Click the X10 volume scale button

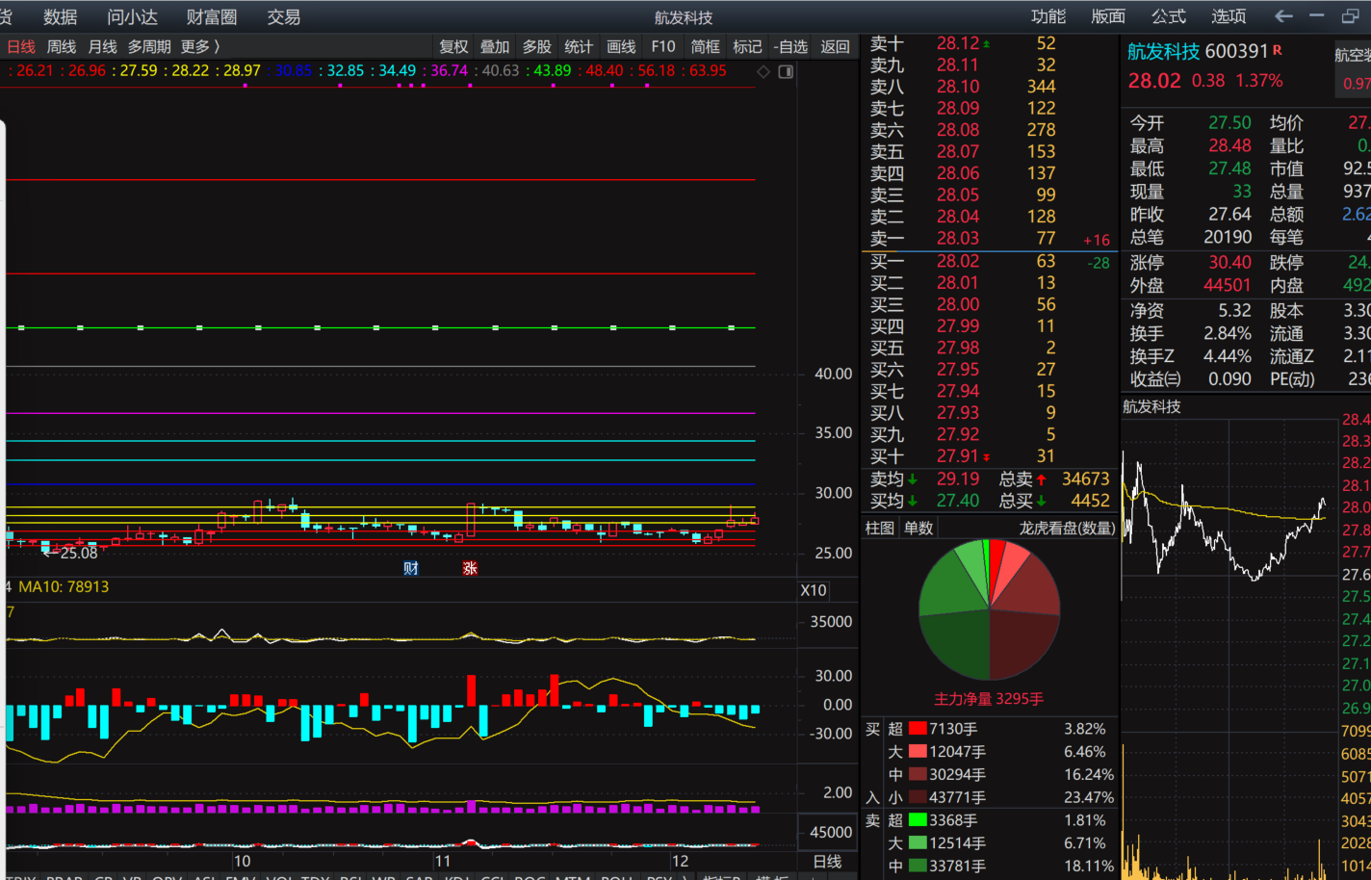tap(814, 590)
